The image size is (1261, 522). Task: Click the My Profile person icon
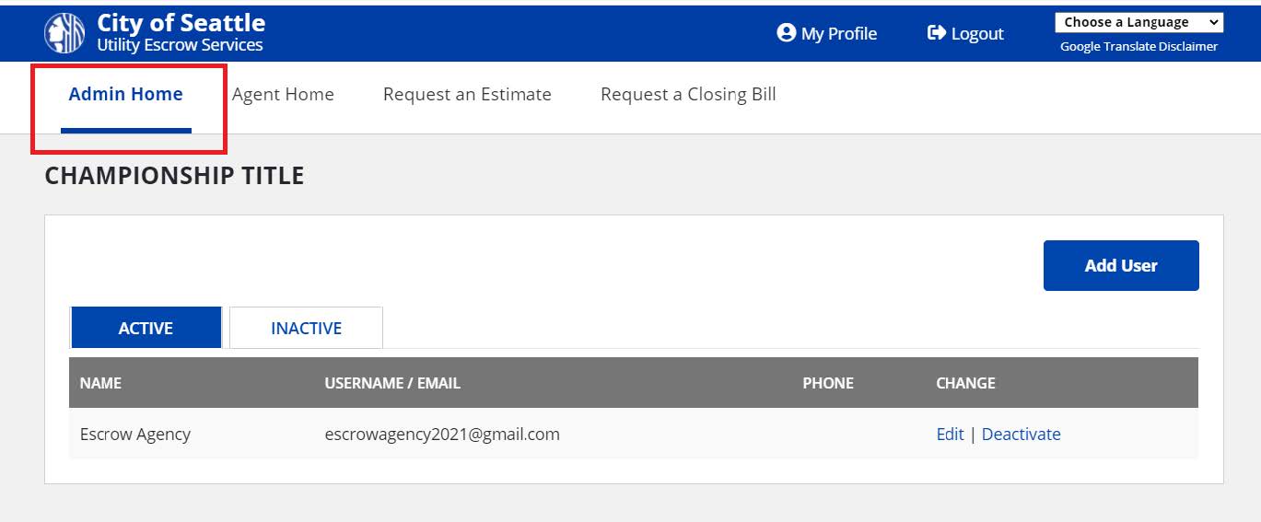[x=786, y=33]
